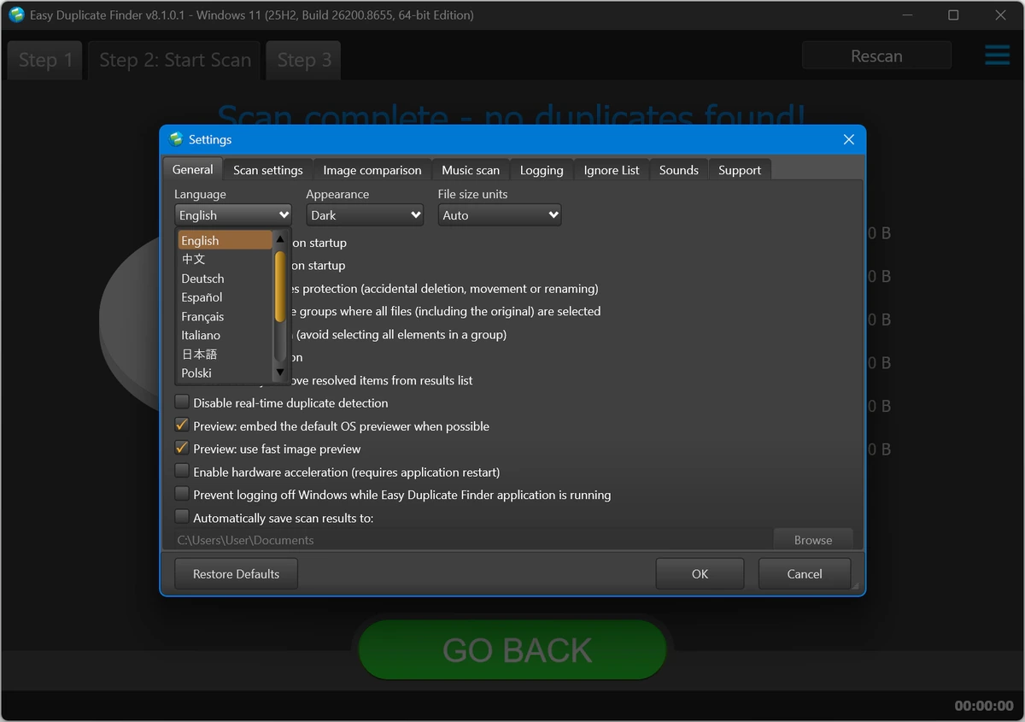This screenshot has width=1025, height=722.
Task: Switch to the General tab
Action: click(193, 169)
